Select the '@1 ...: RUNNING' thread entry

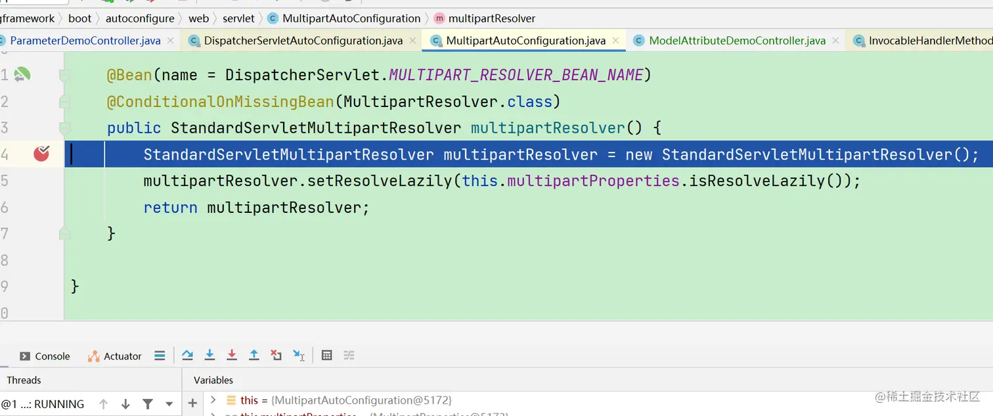tap(43, 404)
